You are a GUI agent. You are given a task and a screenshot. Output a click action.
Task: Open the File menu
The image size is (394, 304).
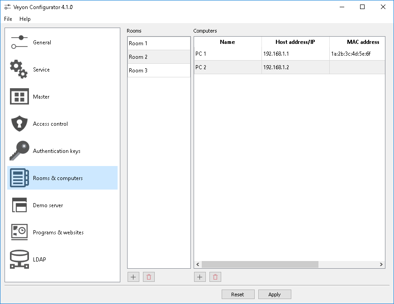[7, 19]
